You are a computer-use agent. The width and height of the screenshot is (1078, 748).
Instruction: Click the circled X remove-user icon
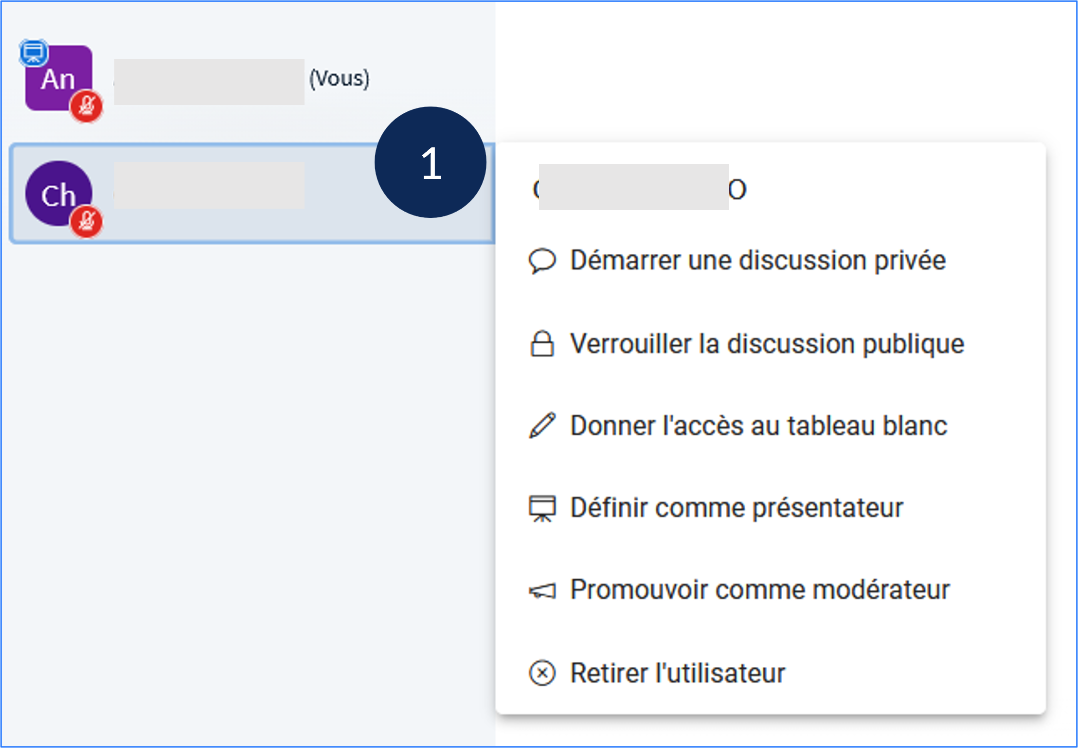[542, 673]
